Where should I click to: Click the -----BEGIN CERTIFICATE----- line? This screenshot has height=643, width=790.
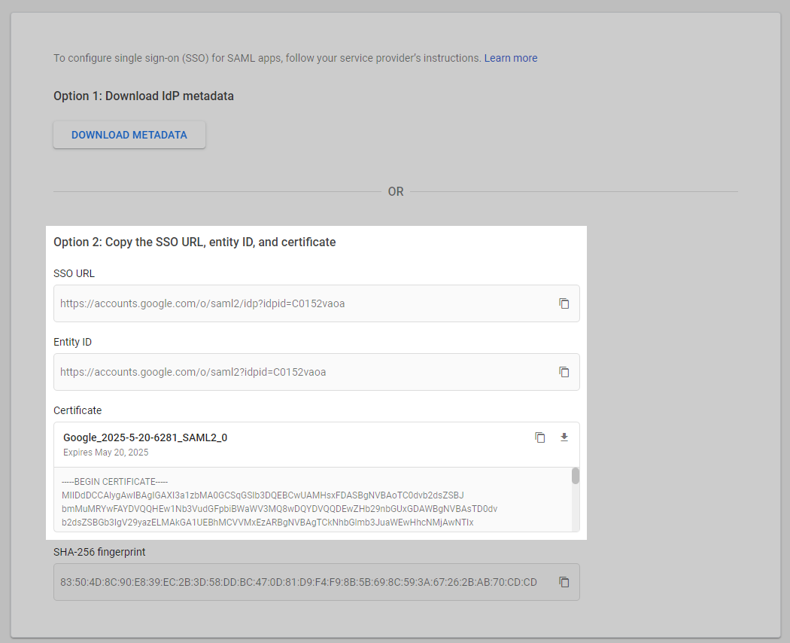point(115,482)
